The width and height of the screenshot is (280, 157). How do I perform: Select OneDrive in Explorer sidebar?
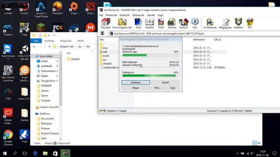(45, 113)
